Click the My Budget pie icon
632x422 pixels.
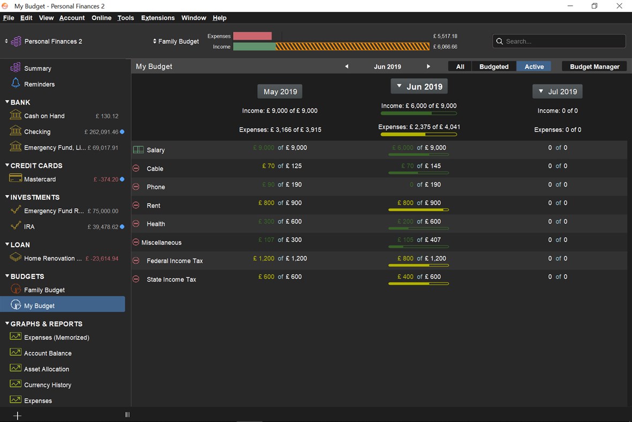pos(16,305)
